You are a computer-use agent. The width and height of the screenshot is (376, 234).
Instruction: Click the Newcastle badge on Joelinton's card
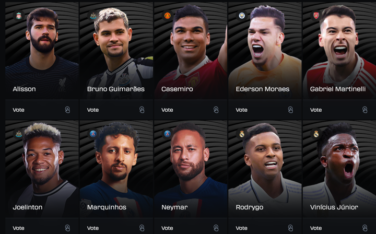(x=19, y=134)
